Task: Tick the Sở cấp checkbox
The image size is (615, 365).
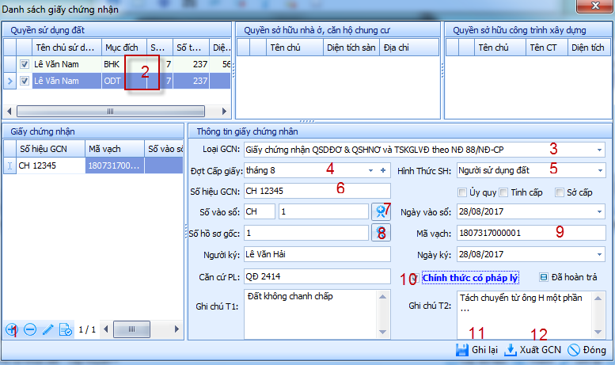Action: 560,192
